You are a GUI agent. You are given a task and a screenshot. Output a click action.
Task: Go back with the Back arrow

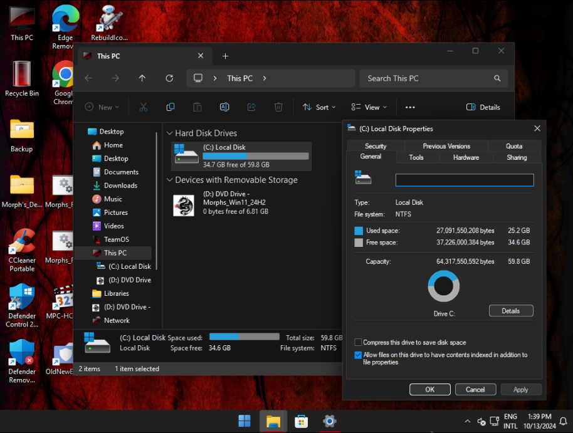click(x=88, y=78)
